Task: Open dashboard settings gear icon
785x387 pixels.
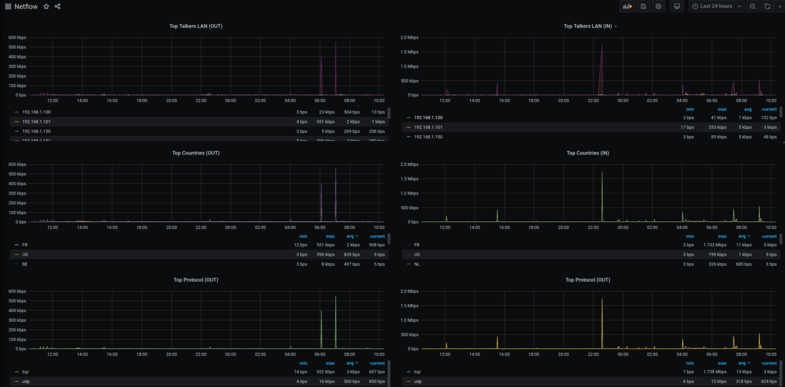Action: (658, 6)
